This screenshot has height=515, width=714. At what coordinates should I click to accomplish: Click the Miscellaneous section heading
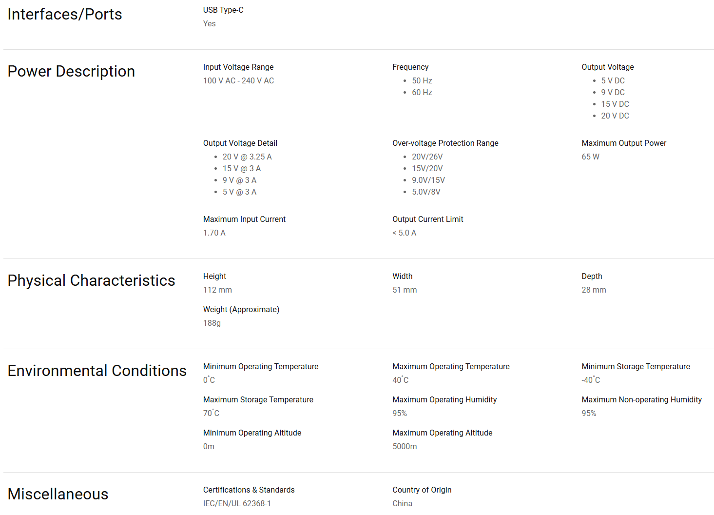(58, 495)
